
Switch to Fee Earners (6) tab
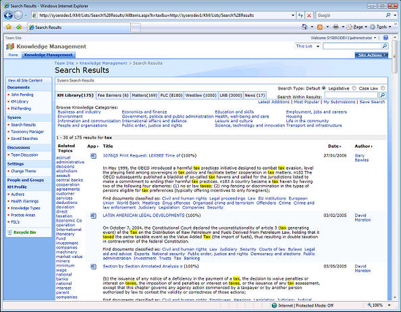(113, 95)
